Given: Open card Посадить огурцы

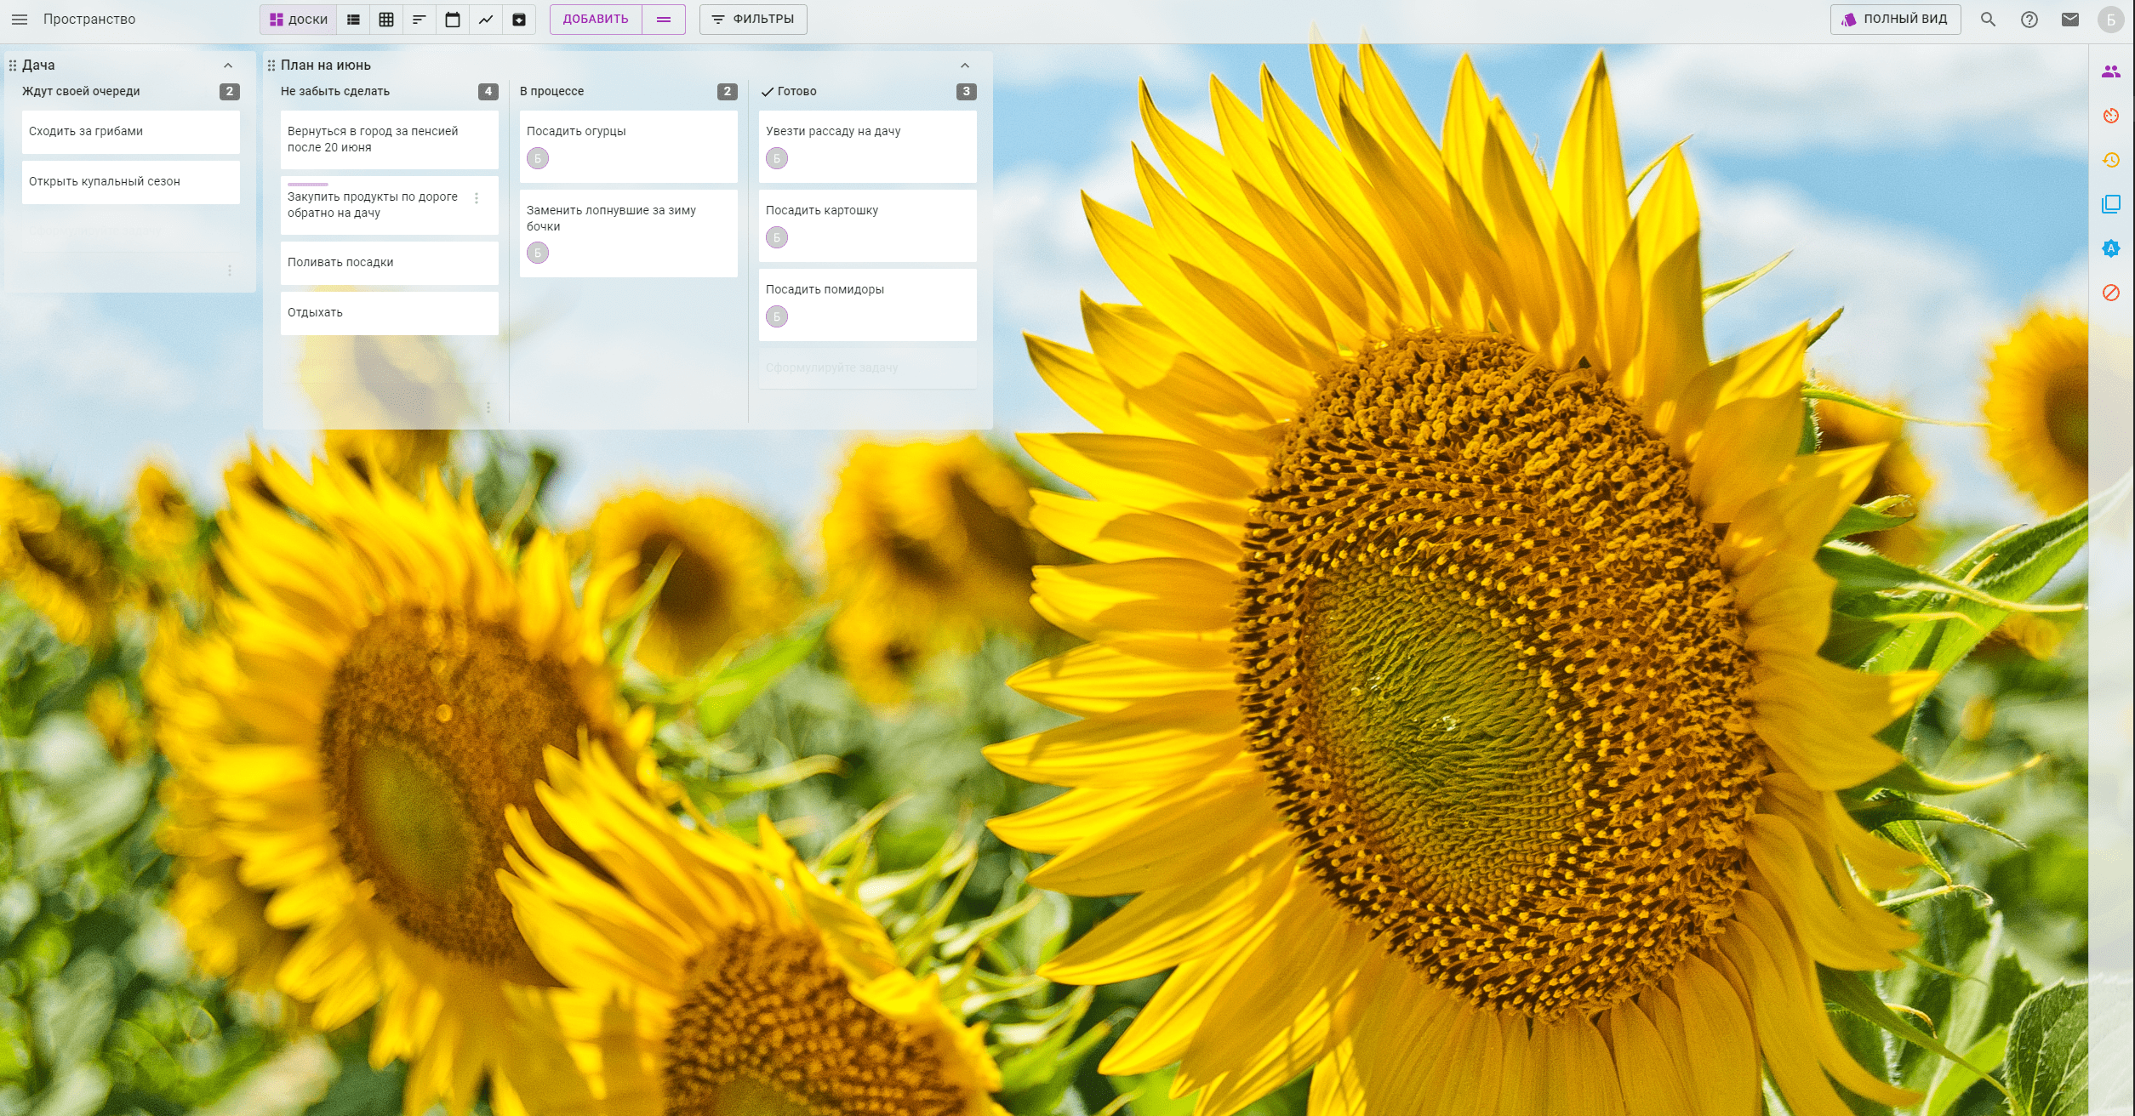Looking at the screenshot, I should (x=629, y=146).
